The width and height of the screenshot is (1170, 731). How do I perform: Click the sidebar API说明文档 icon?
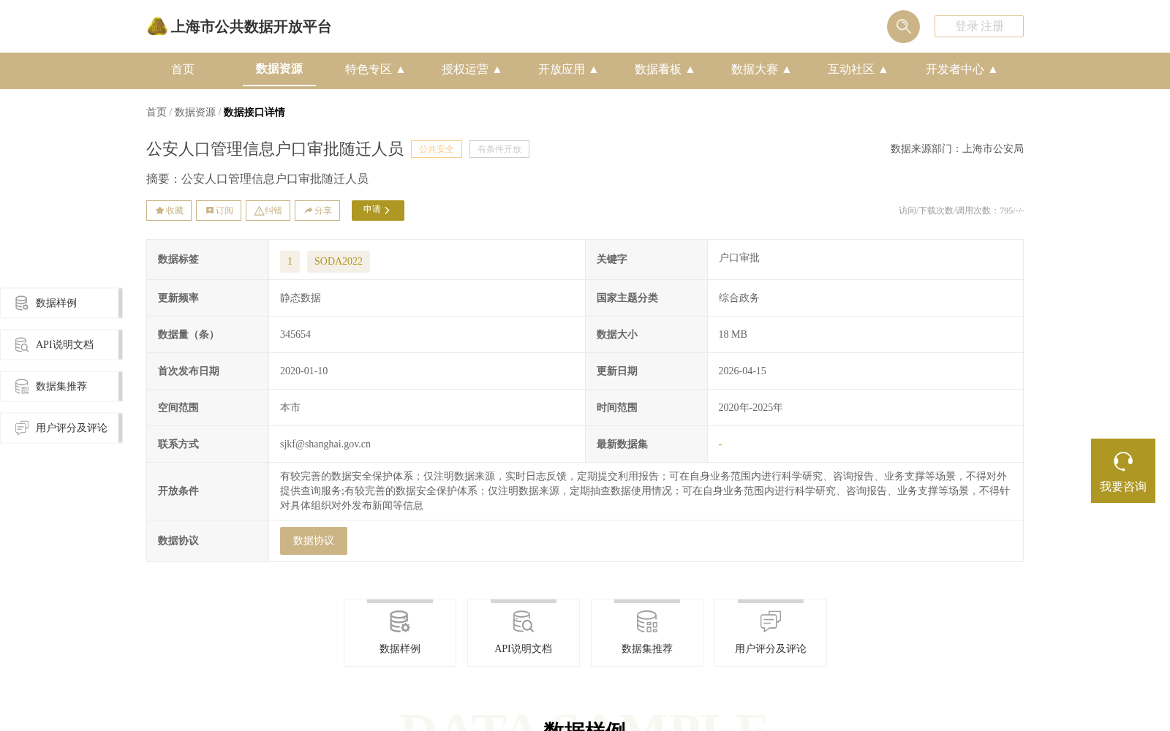point(22,344)
